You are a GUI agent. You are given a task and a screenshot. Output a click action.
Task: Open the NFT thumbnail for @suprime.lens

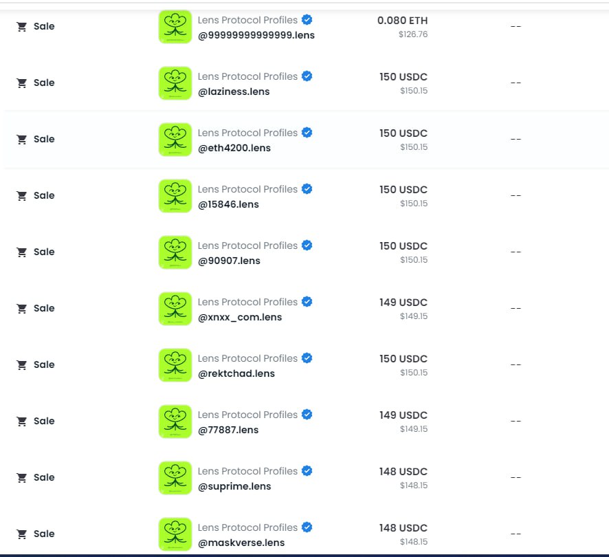[x=175, y=478]
